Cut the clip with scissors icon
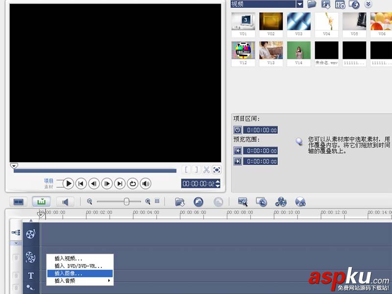Viewport: 392px width, 294px height. (206, 170)
